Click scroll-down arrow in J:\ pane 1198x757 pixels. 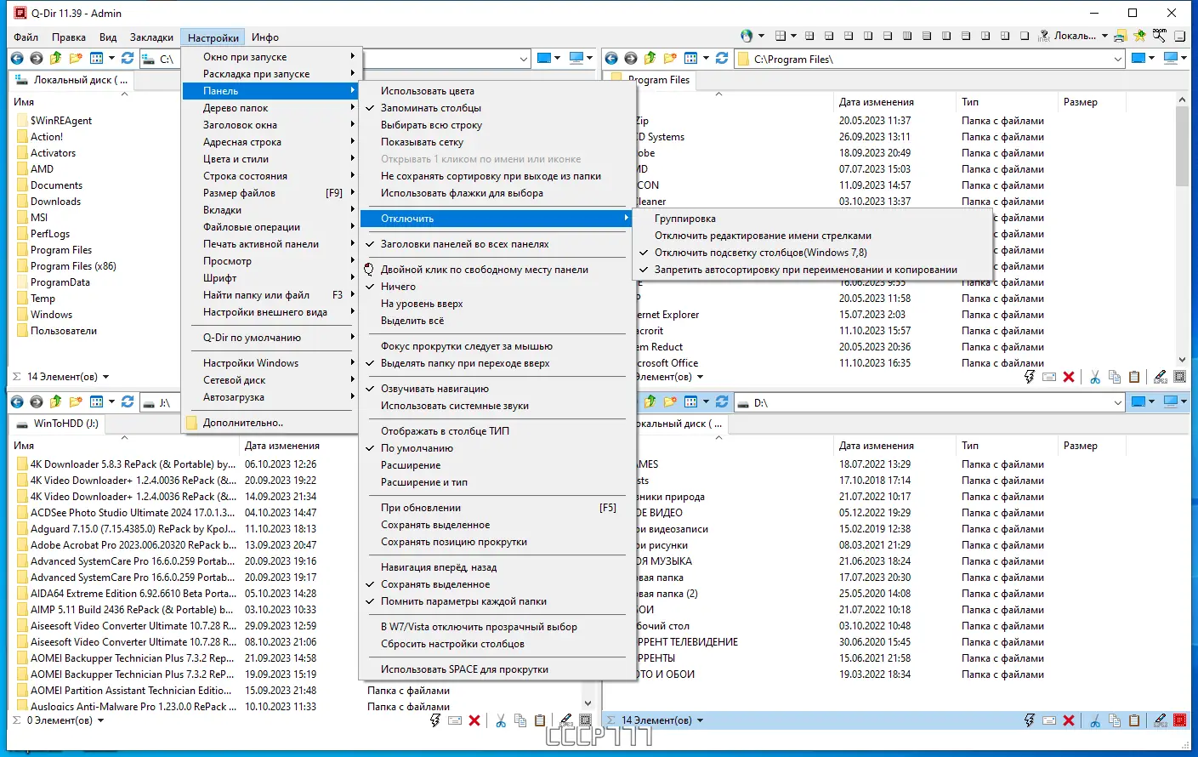pyautogui.click(x=587, y=704)
